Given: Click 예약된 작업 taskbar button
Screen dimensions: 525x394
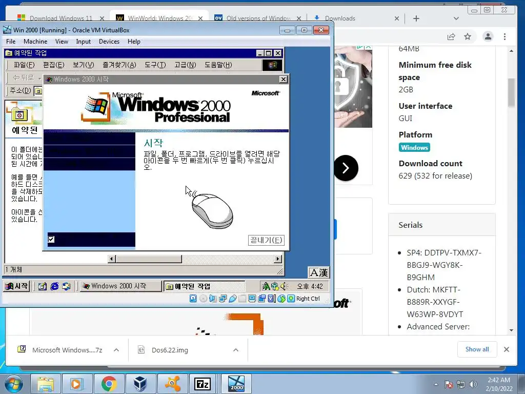Looking at the screenshot, I should [205, 286].
